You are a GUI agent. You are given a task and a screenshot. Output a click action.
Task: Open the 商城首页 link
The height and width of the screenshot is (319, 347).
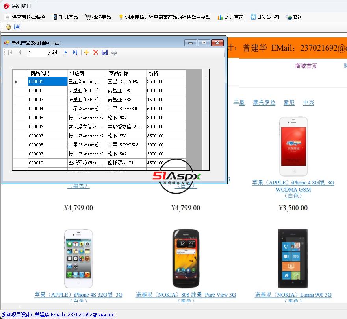(x=306, y=66)
